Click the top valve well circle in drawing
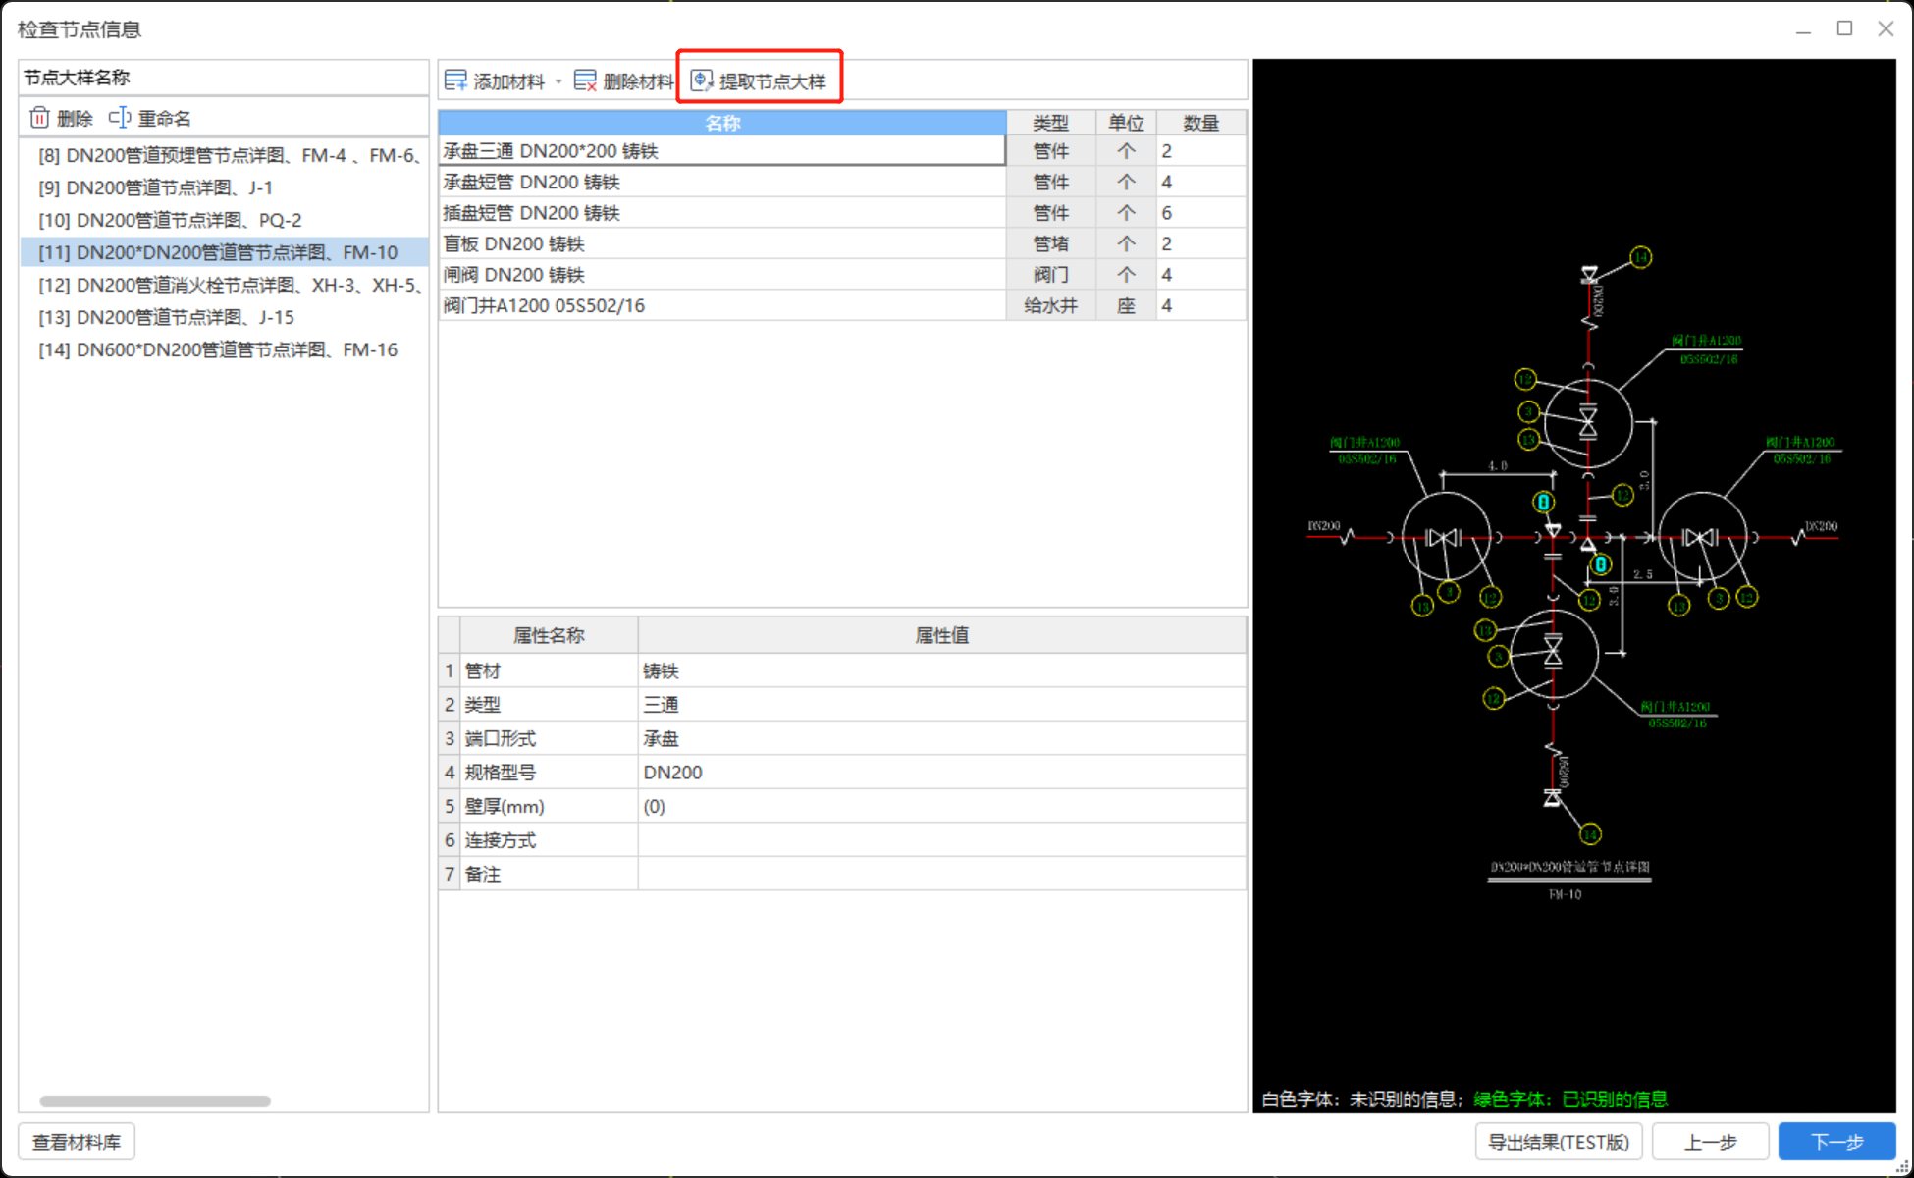 1588,423
